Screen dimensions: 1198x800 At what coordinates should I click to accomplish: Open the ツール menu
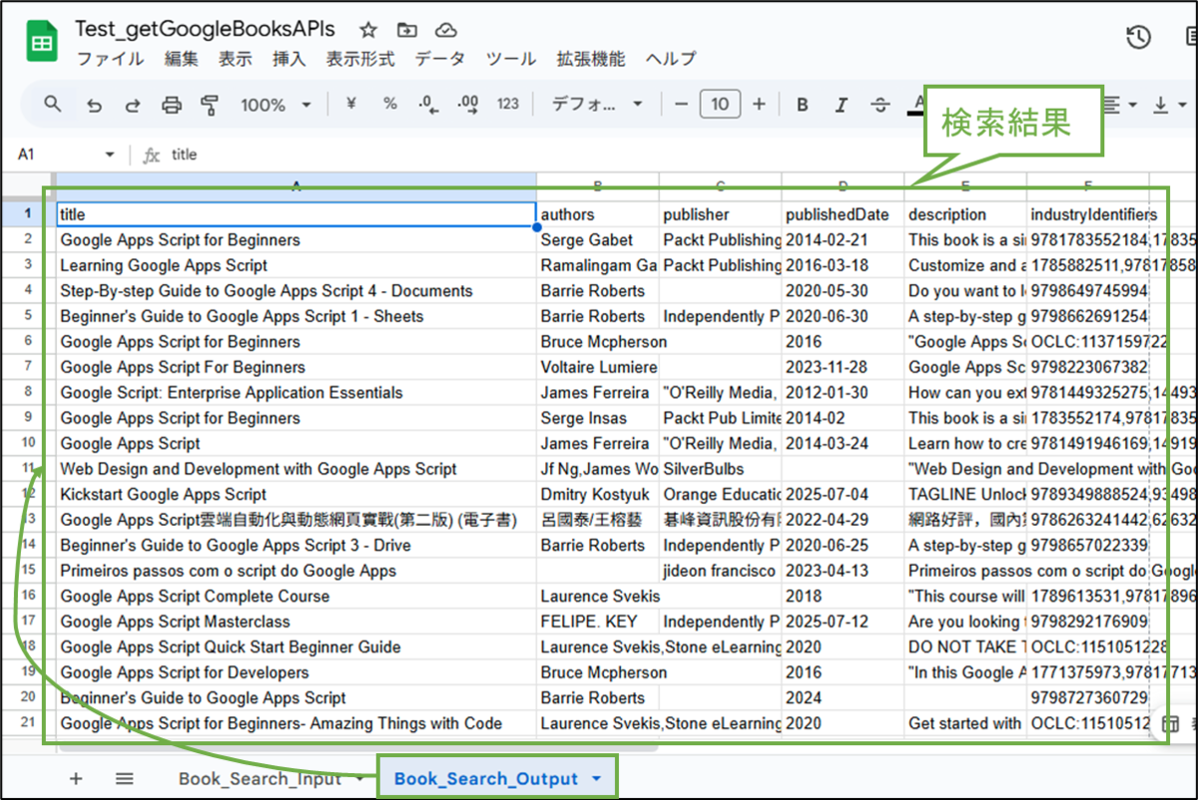[x=511, y=59]
